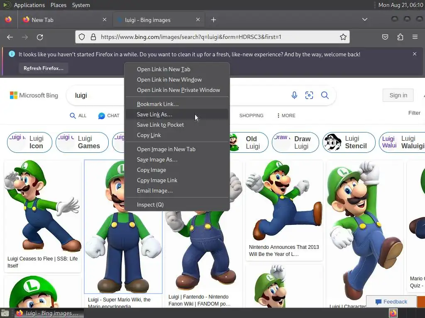Open the Applications menu in the top panel

click(29, 5)
